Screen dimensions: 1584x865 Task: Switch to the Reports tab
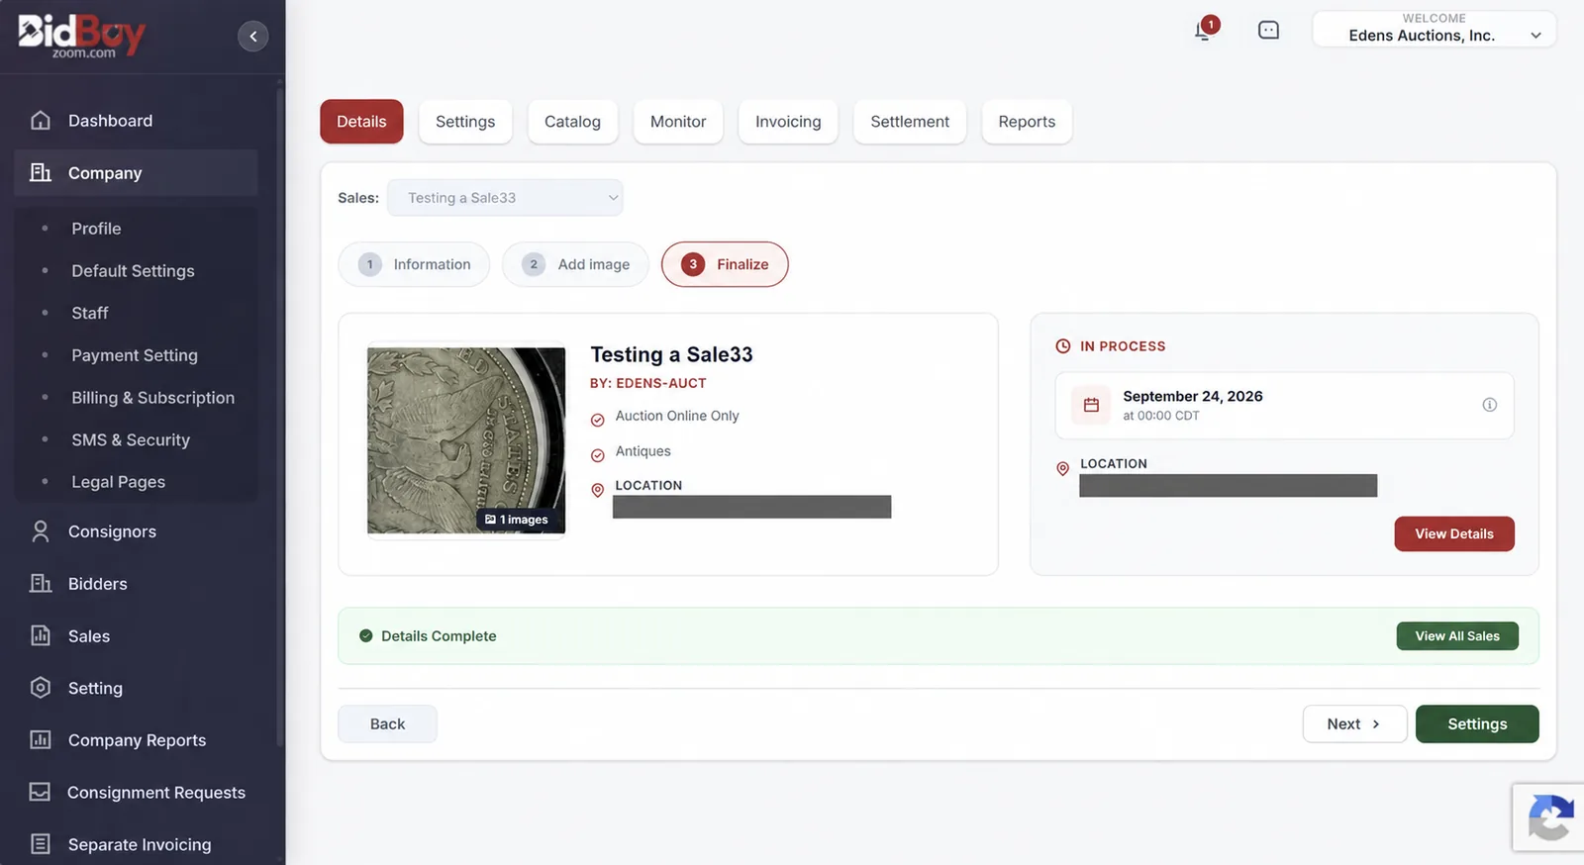click(1027, 122)
